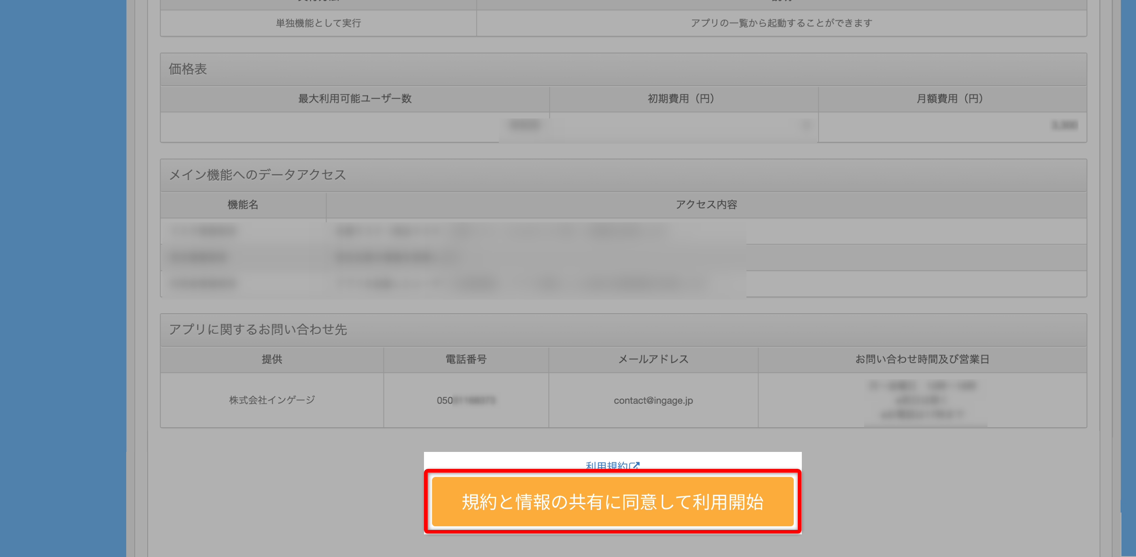Click the アプリに関するお問い合わせ先 section header
Image resolution: width=1136 pixels, height=557 pixels.
click(x=258, y=329)
